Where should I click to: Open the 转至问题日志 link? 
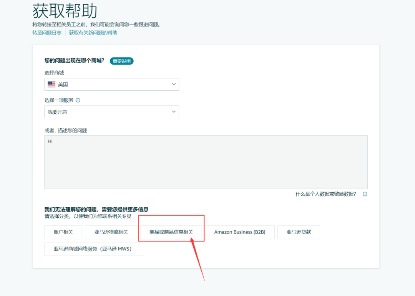click(46, 33)
